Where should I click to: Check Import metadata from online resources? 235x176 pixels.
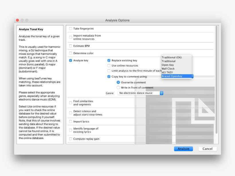[x=70, y=37]
